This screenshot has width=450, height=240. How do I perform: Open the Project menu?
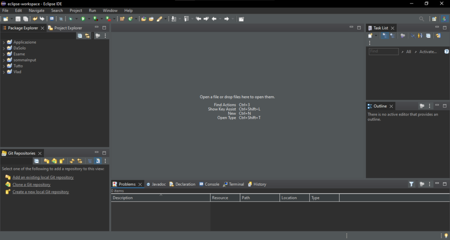coord(76,11)
